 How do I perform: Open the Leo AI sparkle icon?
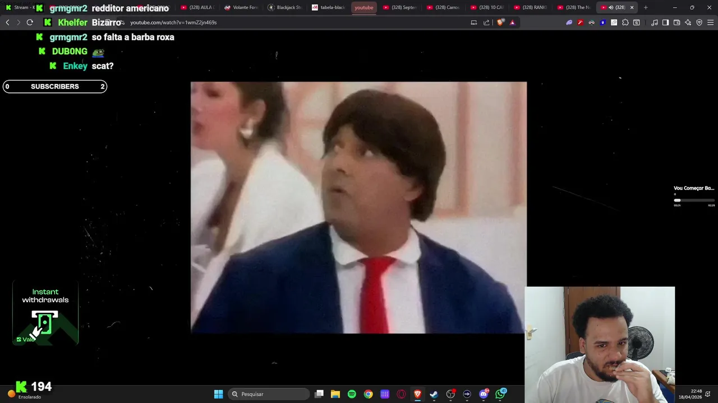click(688, 22)
